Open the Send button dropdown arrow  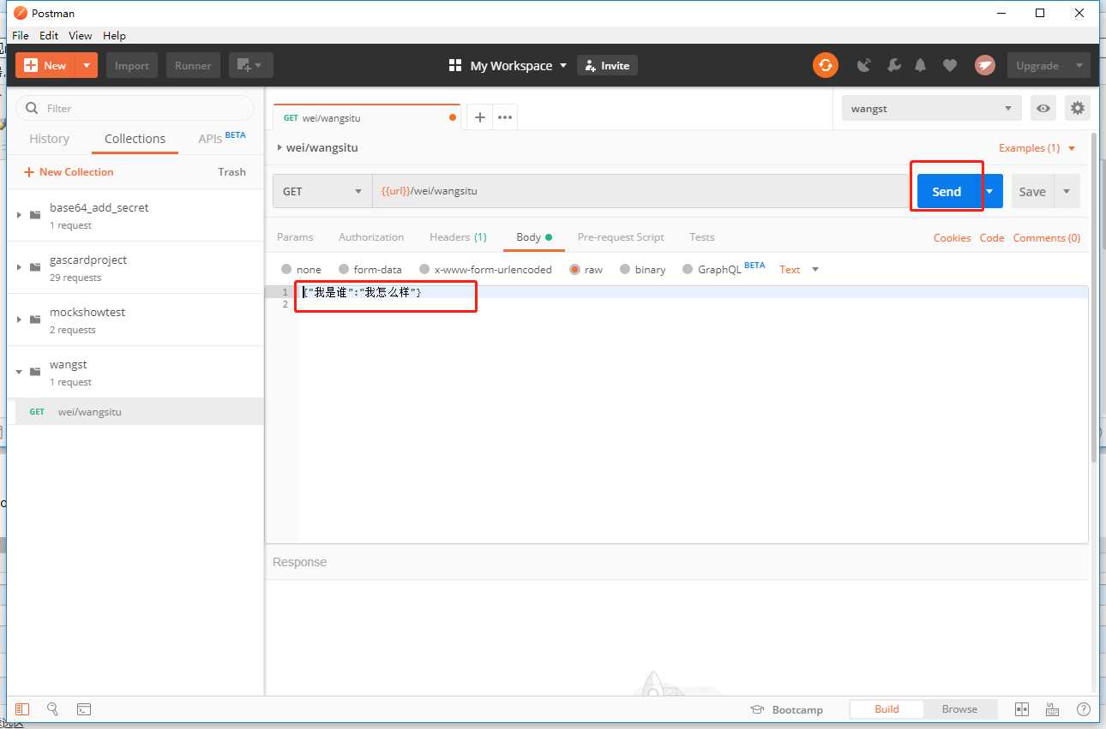[989, 191]
